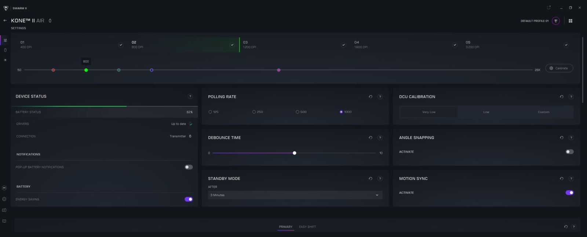The height and width of the screenshot is (237, 587).
Task: Reset button assignment panel at the bottom
Action: [566, 227]
